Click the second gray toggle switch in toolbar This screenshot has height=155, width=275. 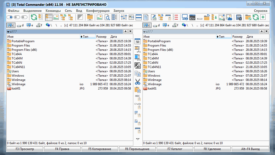point(17,17)
